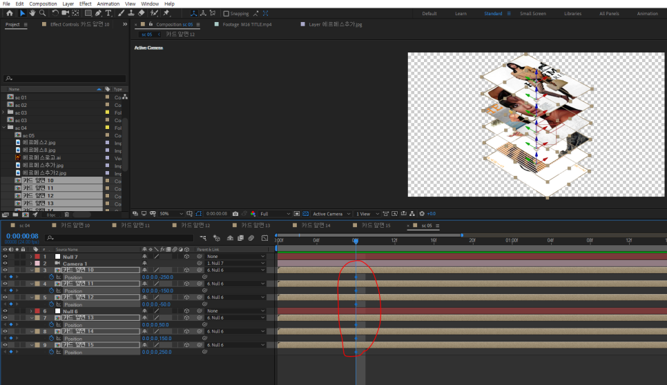Image resolution: width=667 pixels, height=385 pixels.
Task: Open the Null 7 parent dropdown set to None
Action: click(235, 257)
